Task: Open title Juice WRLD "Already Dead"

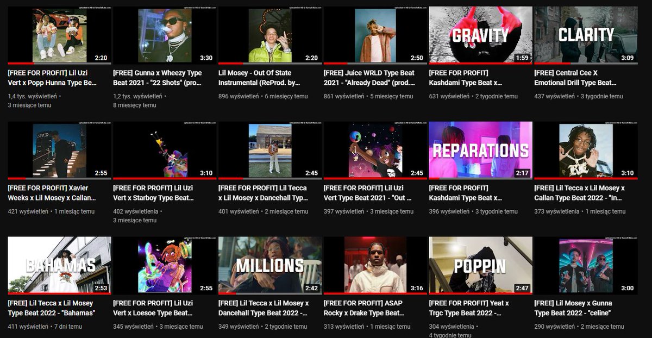Action: coord(369,78)
